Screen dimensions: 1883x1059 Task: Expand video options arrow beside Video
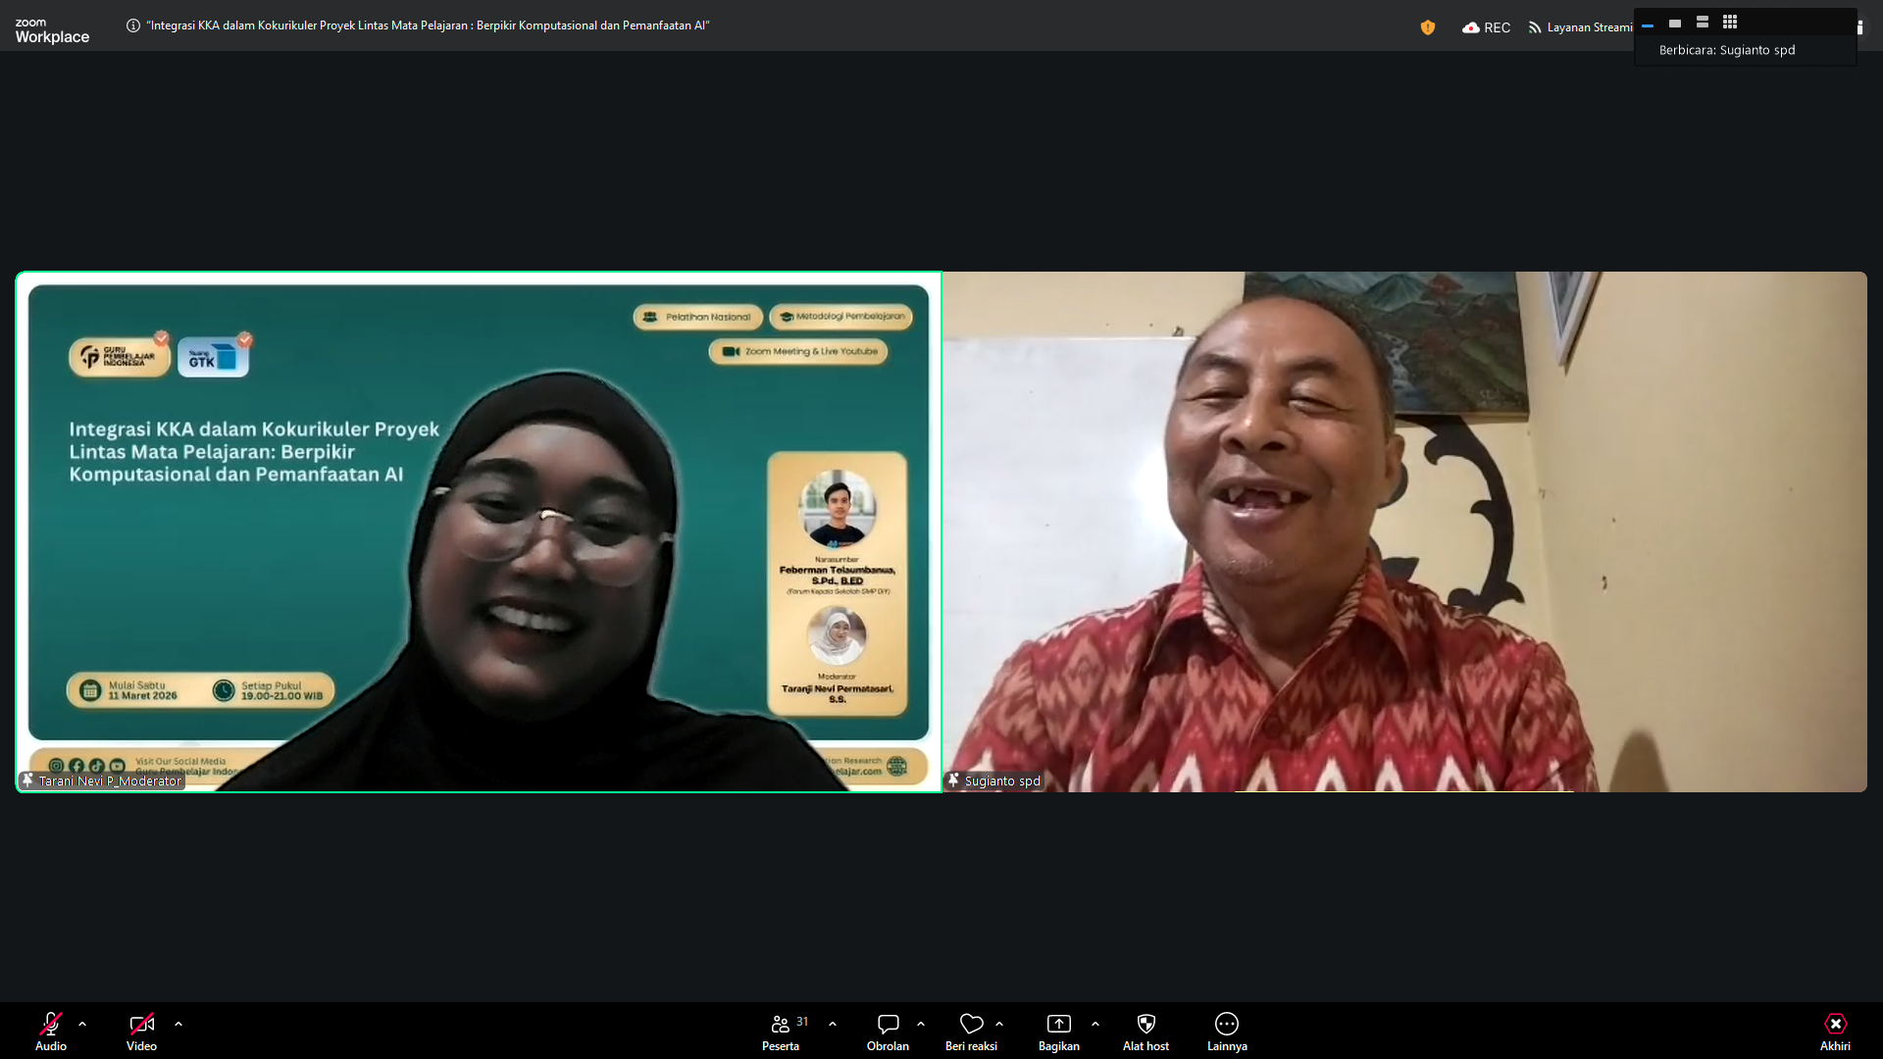[178, 1024]
